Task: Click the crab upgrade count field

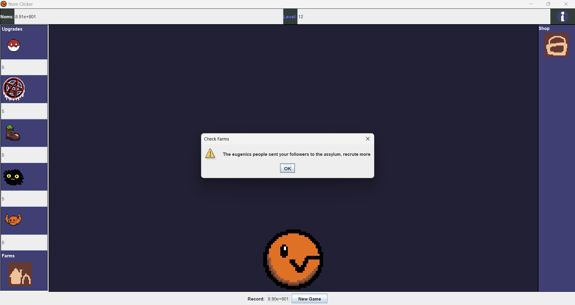Action: (x=24, y=242)
